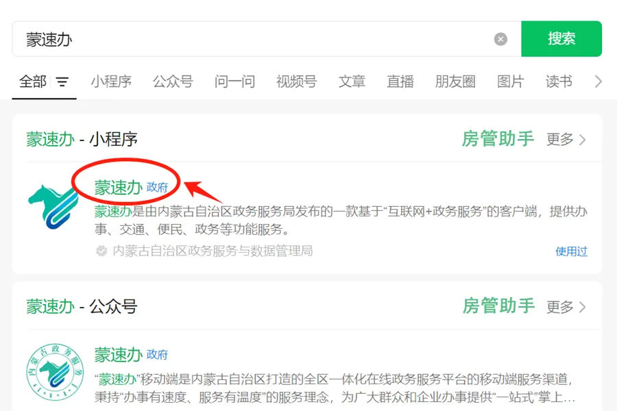Clear the search box text
Viewport: 617px width, 411px height.
(500, 39)
